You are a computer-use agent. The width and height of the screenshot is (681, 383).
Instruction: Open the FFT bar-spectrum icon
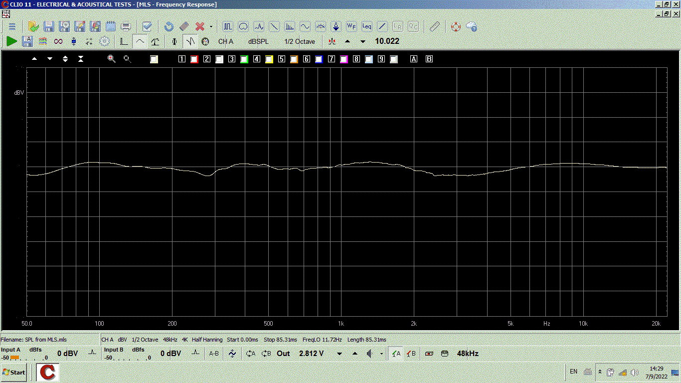(x=290, y=26)
